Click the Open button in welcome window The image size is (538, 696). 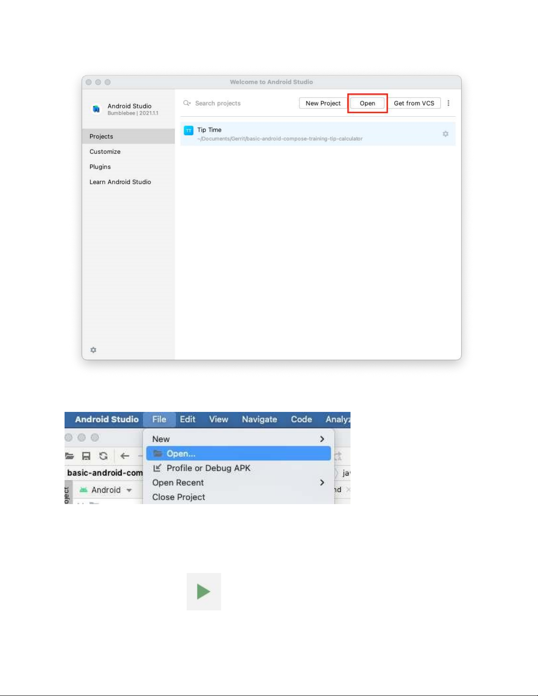(x=367, y=103)
